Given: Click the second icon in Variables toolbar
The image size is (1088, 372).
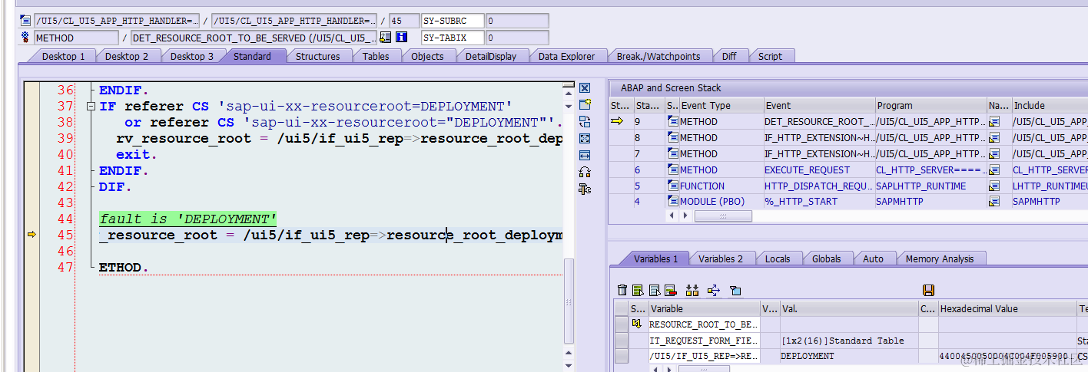Looking at the screenshot, I should coord(638,290).
